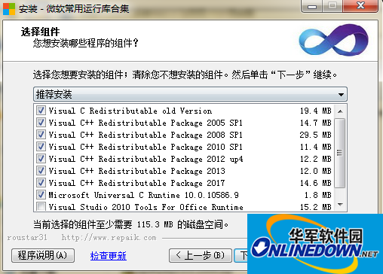
Task: Click the 程序说明(A) button
Action: click(43, 255)
